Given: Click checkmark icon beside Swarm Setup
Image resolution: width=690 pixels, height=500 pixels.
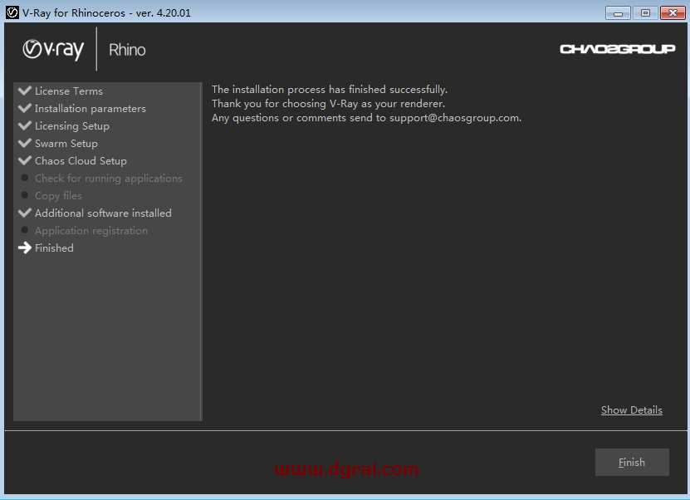Looking at the screenshot, I should (x=25, y=143).
